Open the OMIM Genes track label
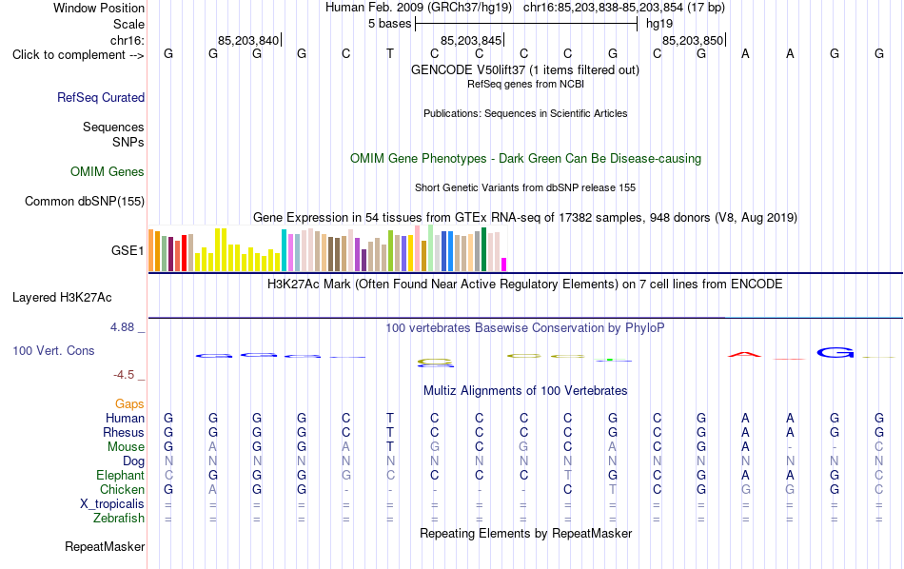 point(108,172)
